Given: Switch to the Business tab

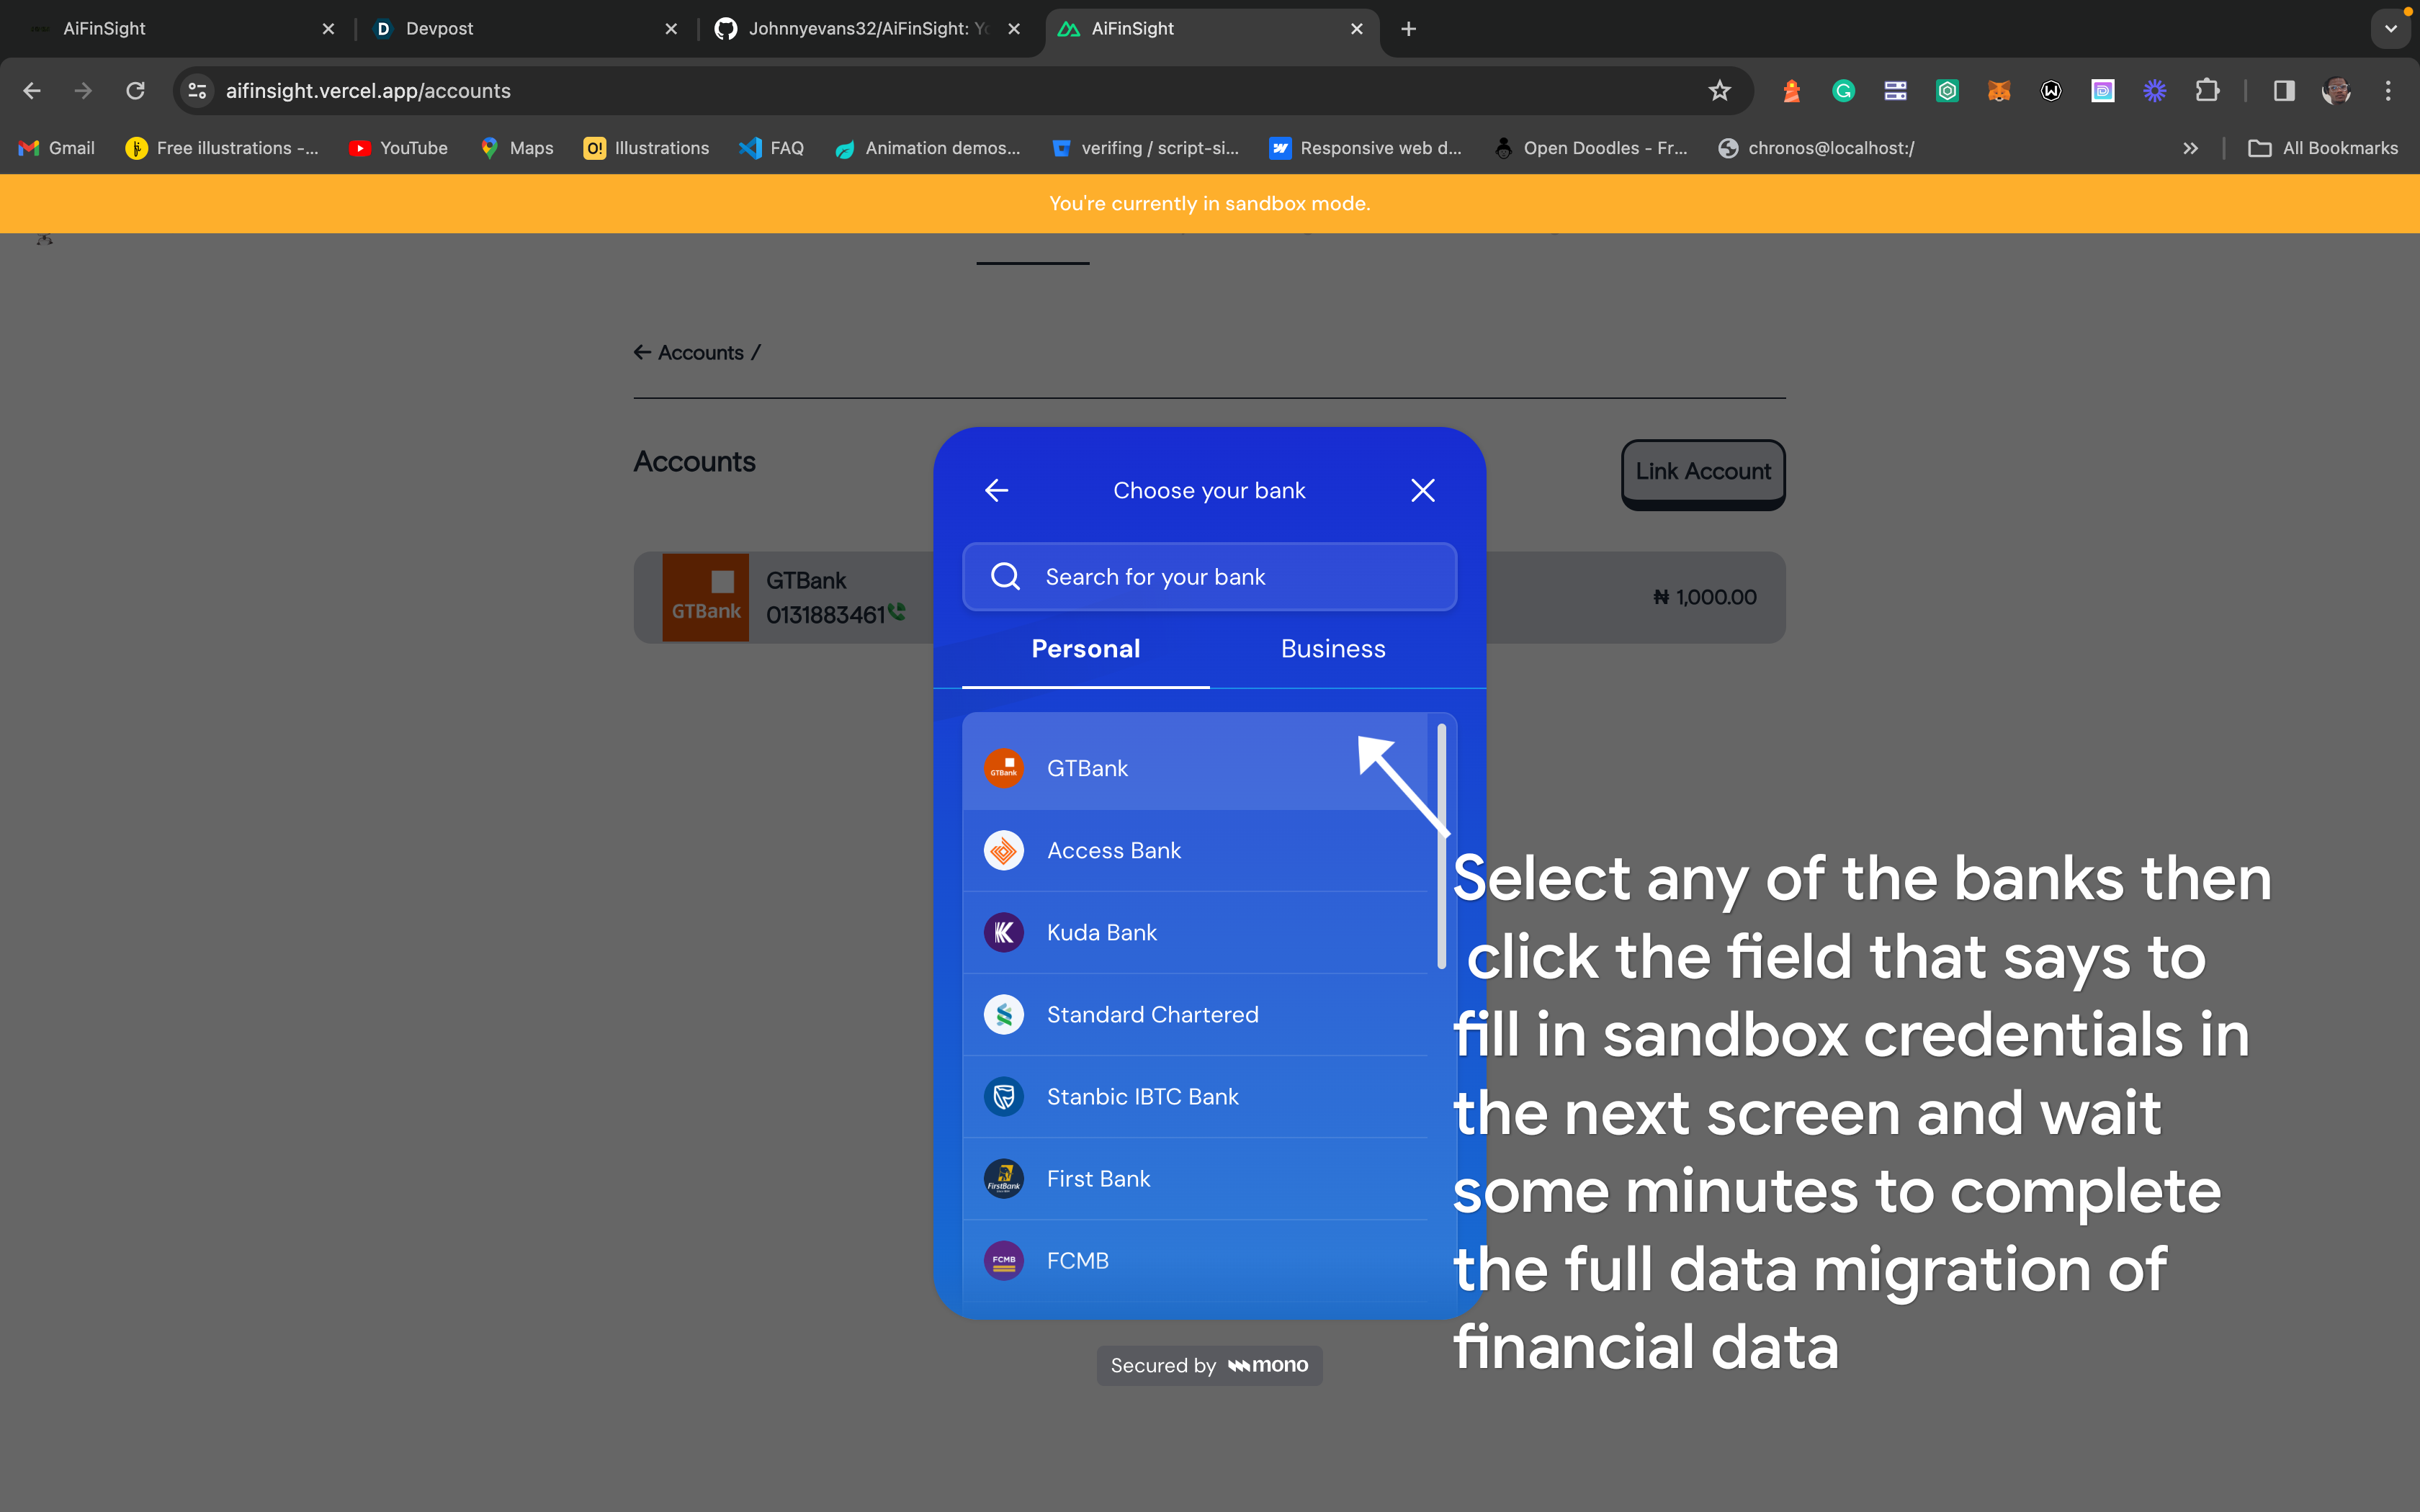Looking at the screenshot, I should [x=1333, y=649].
